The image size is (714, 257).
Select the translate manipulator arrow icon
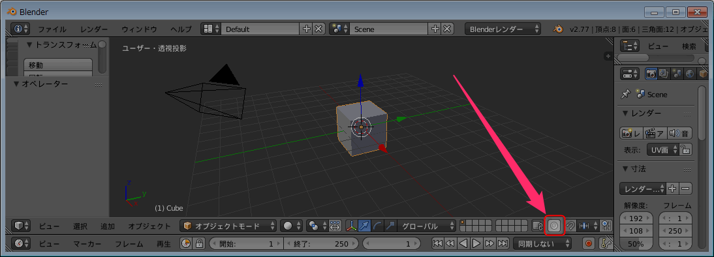pyautogui.click(x=365, y=226)
